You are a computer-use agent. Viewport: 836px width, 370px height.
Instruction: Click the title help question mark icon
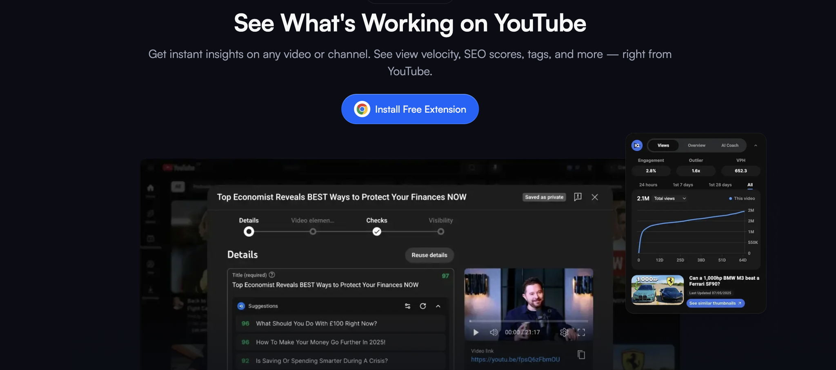point(272,275)
